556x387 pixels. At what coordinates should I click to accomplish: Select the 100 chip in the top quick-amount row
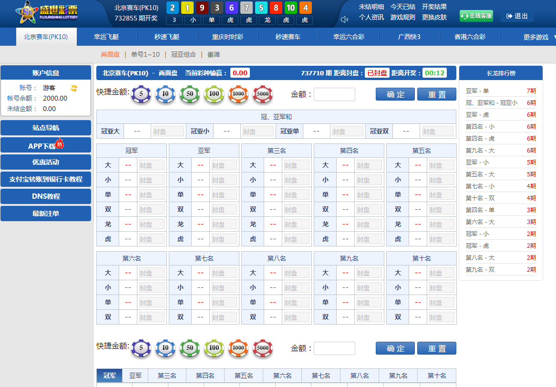(214, 94)
